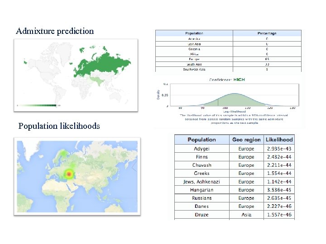Click the 1.554e-44 likelihood value
The width and height of the screenshot is (326, 244).
coord(279,173)
